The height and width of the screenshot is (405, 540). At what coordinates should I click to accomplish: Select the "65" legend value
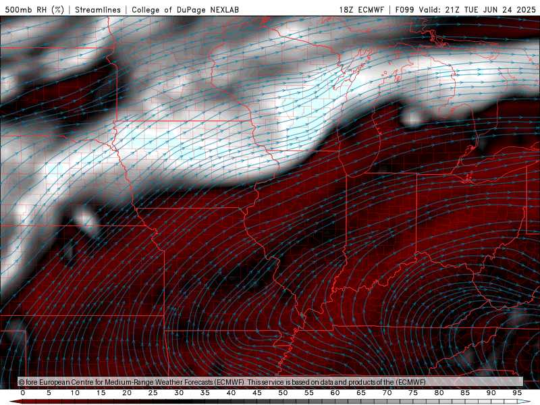361,393
